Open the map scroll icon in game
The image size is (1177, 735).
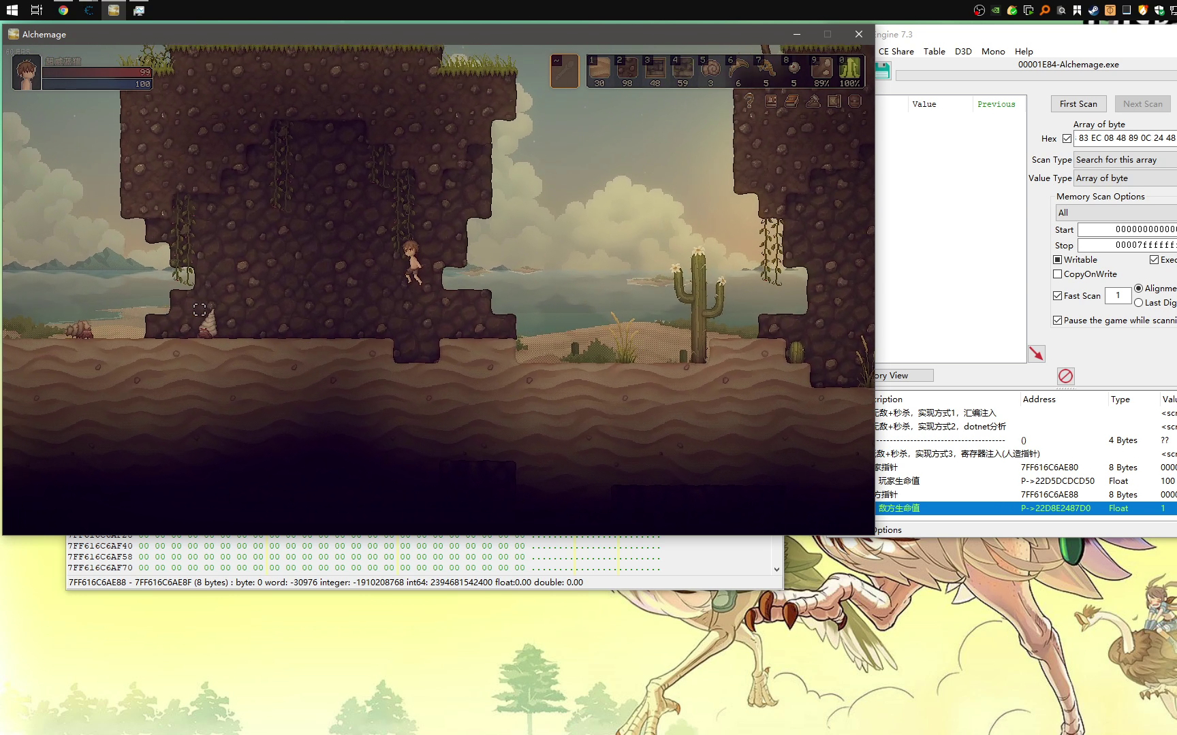[834, 101]
